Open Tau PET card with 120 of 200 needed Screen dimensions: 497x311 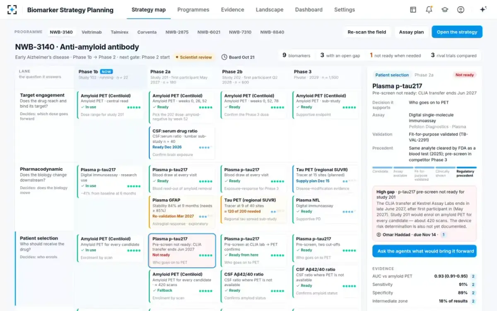[253, 210]
